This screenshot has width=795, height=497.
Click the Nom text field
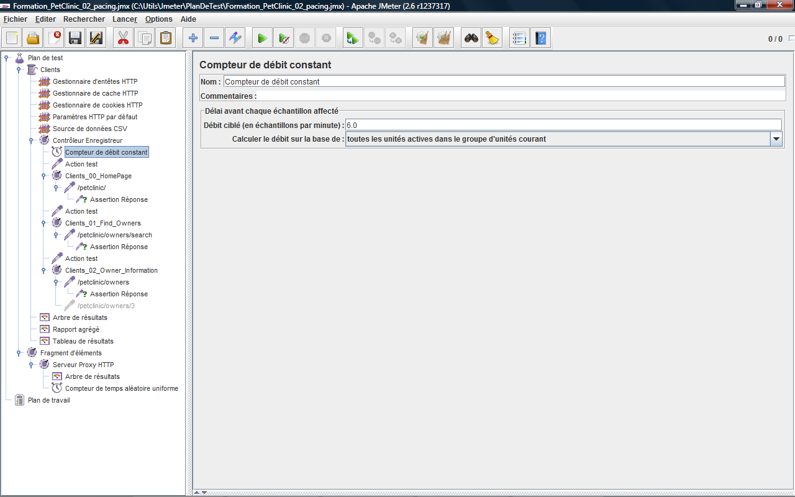click(504, 81)
